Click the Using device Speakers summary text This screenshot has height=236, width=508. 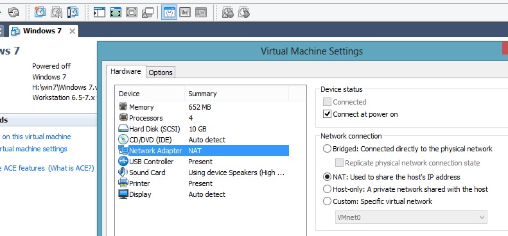236,173
